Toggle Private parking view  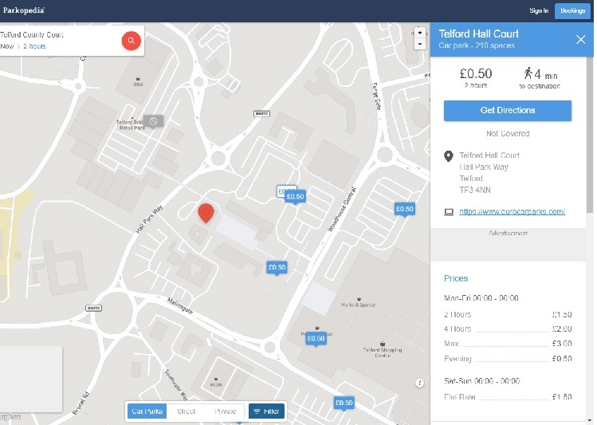click(226, 411)
